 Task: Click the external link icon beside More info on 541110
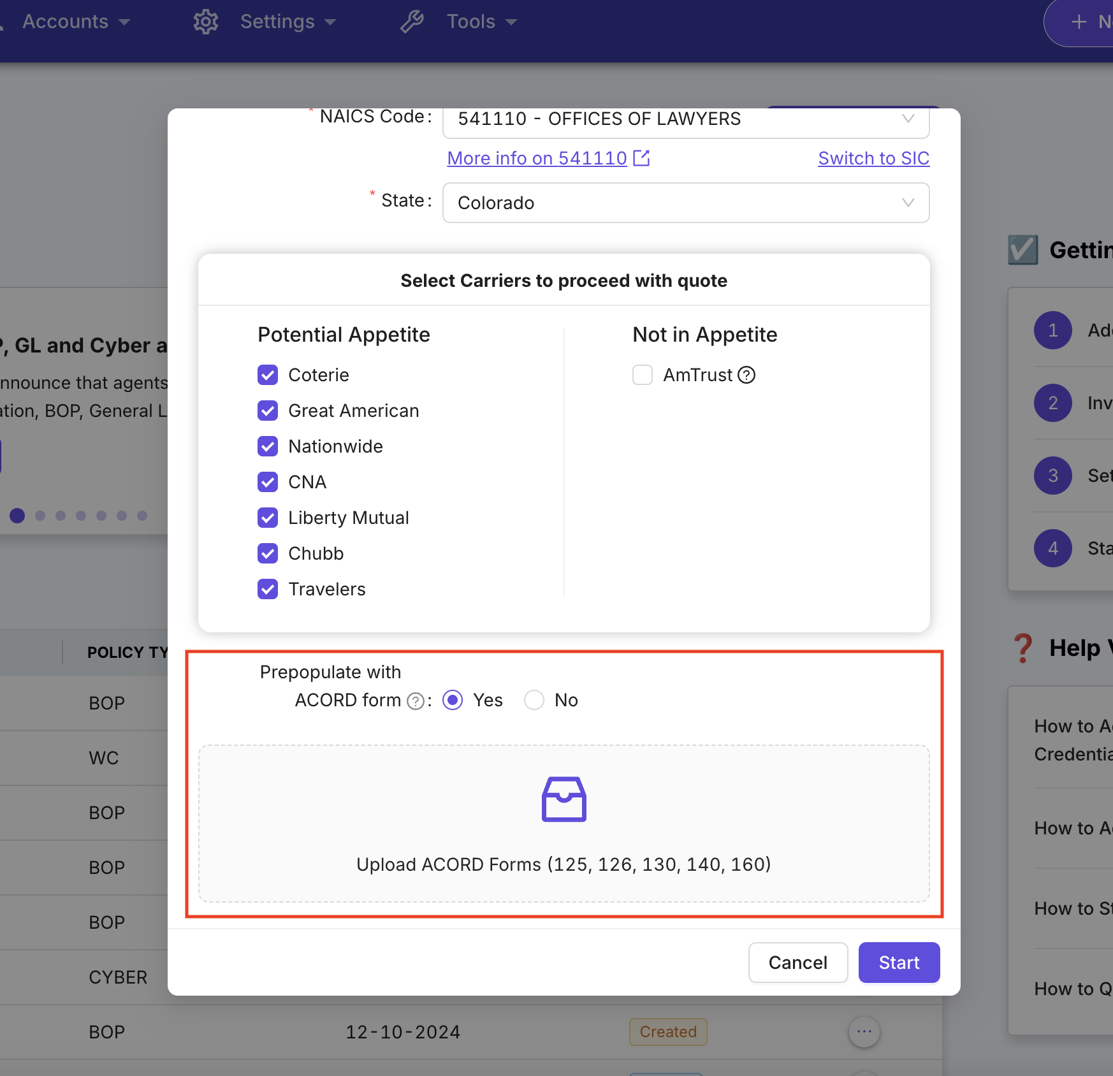[643, 158]
